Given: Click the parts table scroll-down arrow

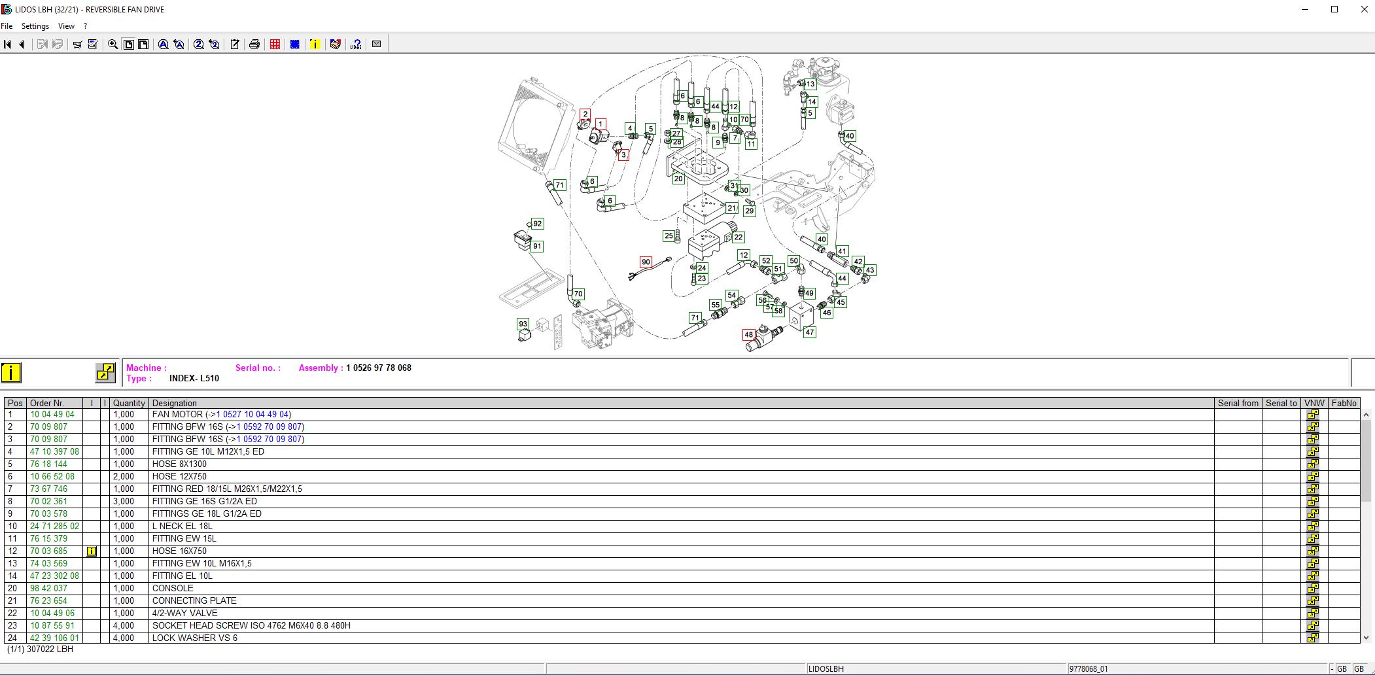Looking at the screenshot, I should (x=1366, y=638).
